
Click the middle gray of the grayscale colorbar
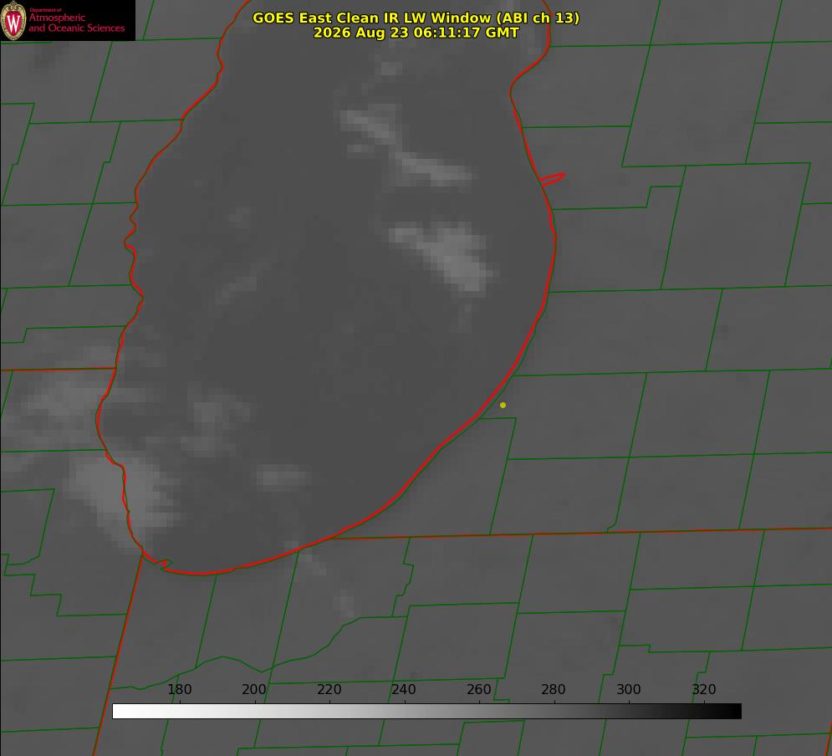click(426, 712)
